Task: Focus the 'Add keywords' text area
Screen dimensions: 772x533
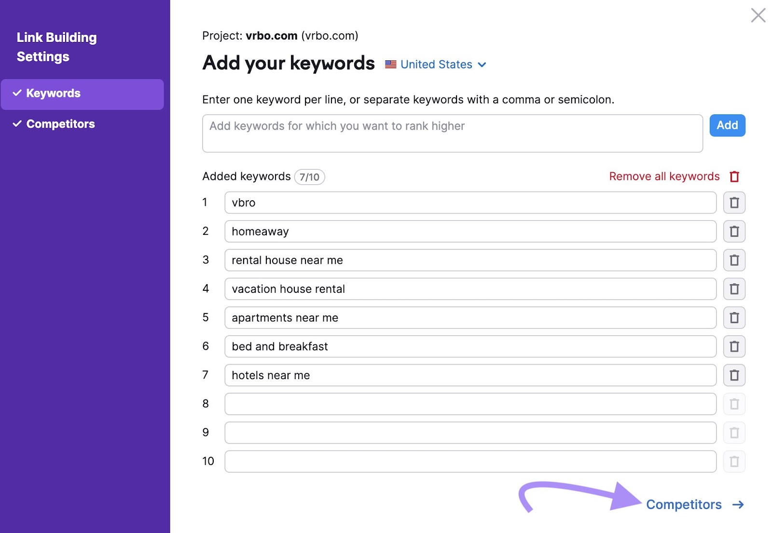Action: [x=452, y=133]
